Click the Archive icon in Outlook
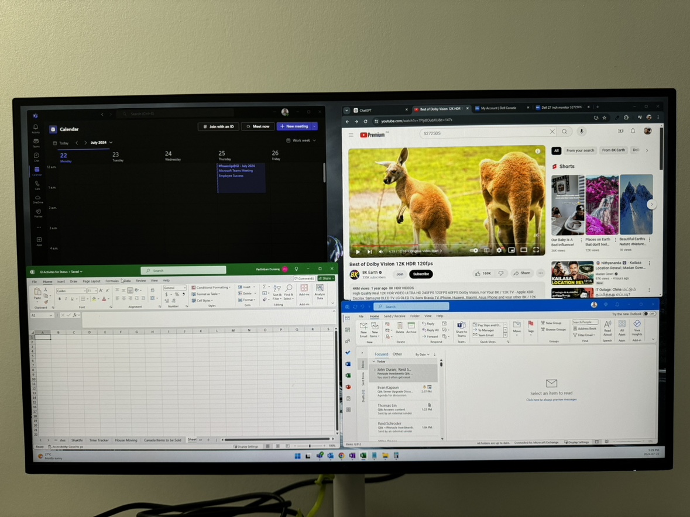The image size is (690, 517). tap(411, 328)
